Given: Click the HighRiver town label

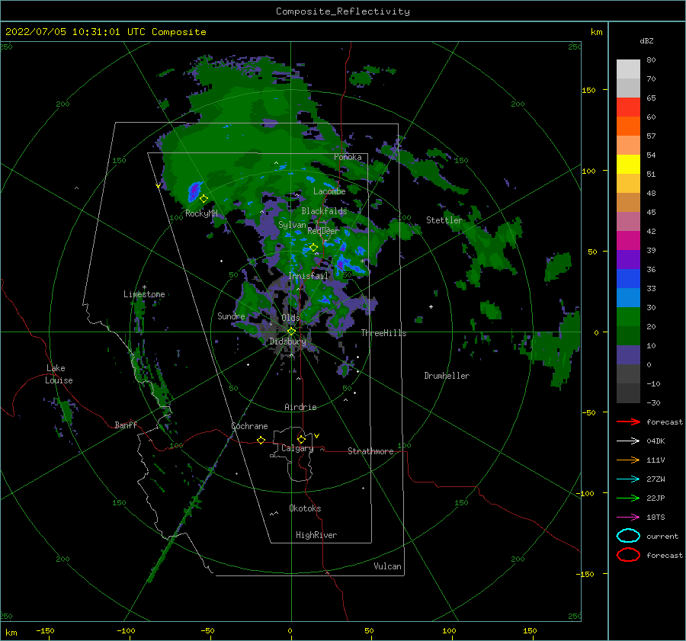Looking at the screenshot, I should (x=316, y=535).
